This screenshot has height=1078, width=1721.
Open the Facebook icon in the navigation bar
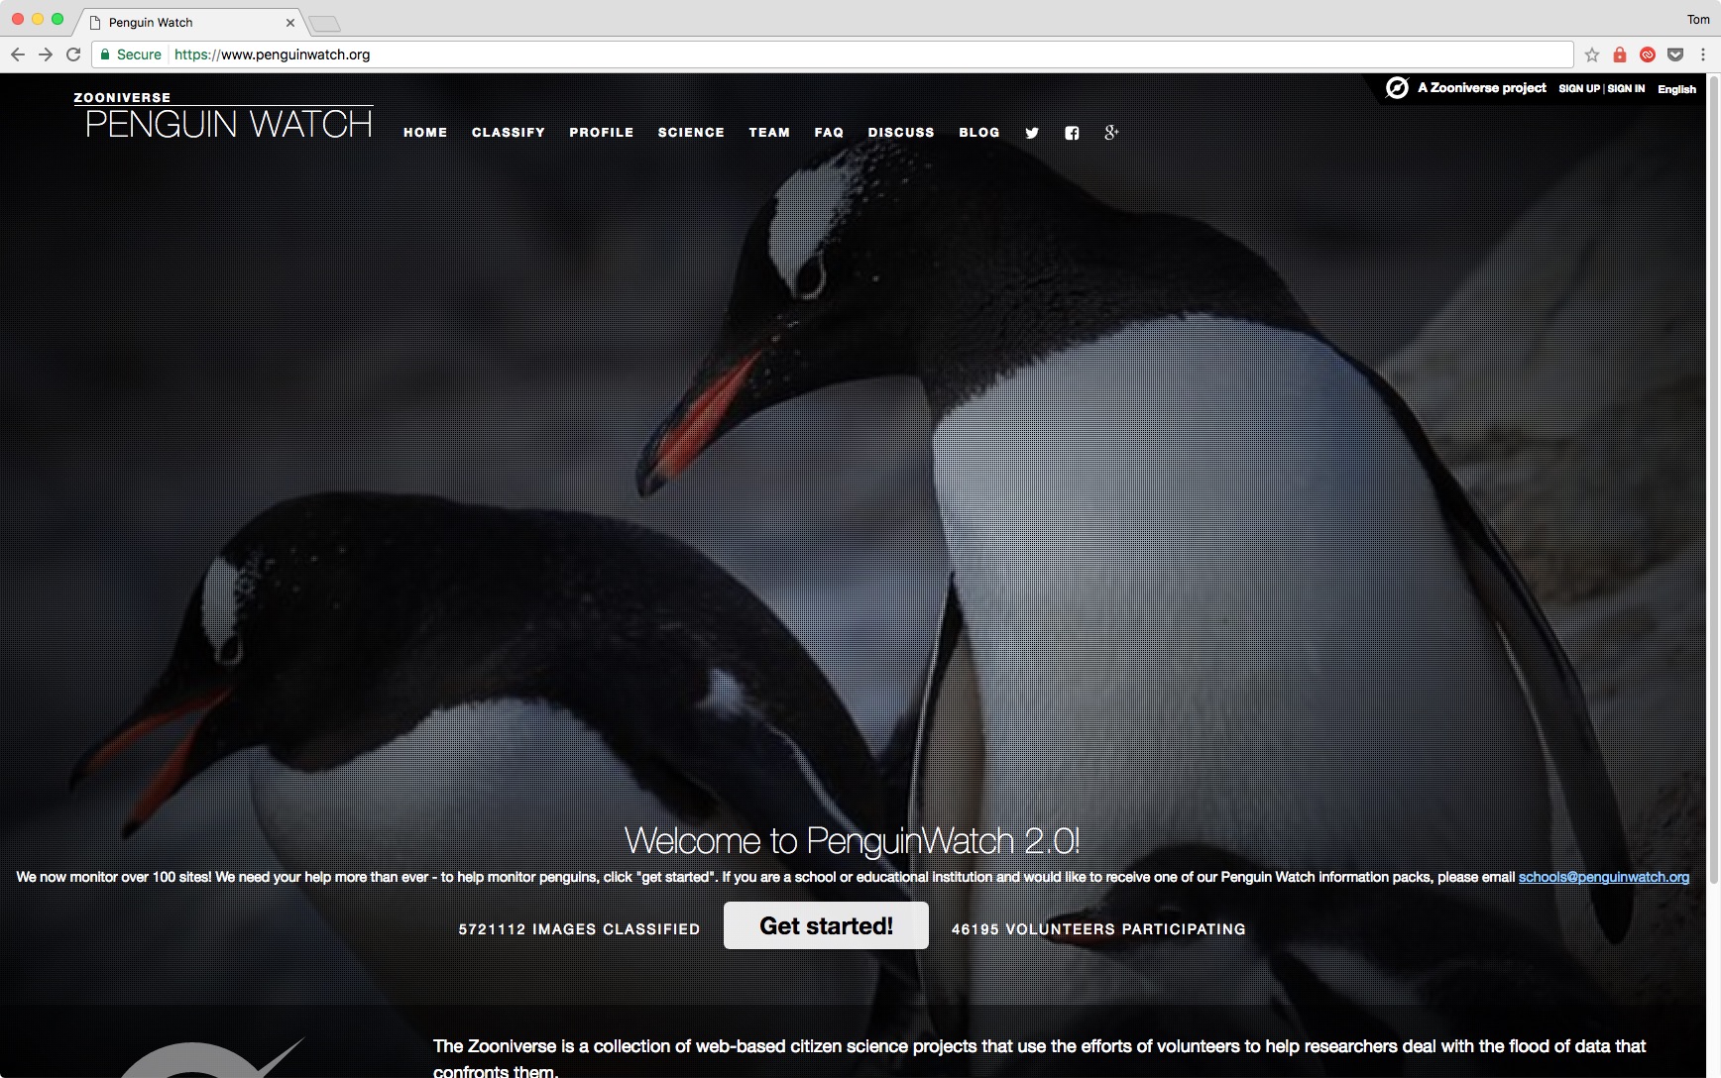click(x=1072, y=132)
